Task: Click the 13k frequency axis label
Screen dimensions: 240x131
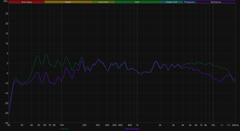Action: pos(222,125)
